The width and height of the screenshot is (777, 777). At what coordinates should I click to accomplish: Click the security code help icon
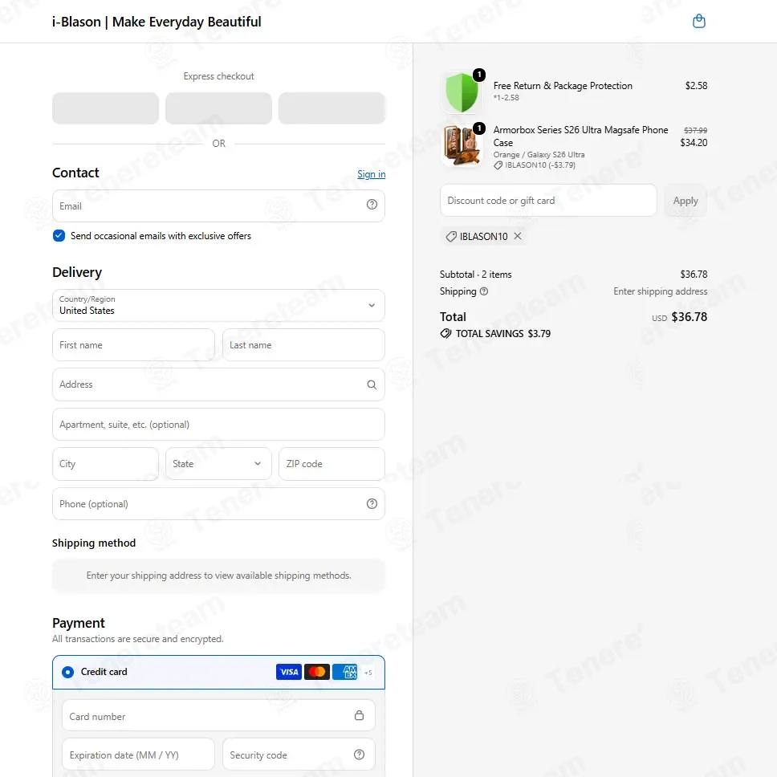point(360,755)
